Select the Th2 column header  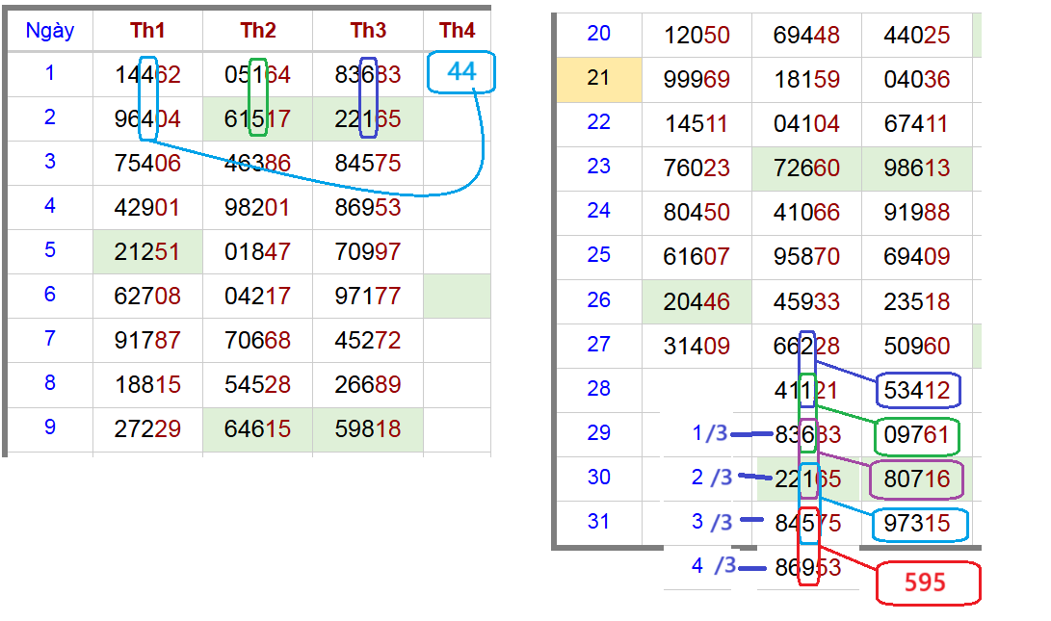pyautogui.click(x=258, y=31)
